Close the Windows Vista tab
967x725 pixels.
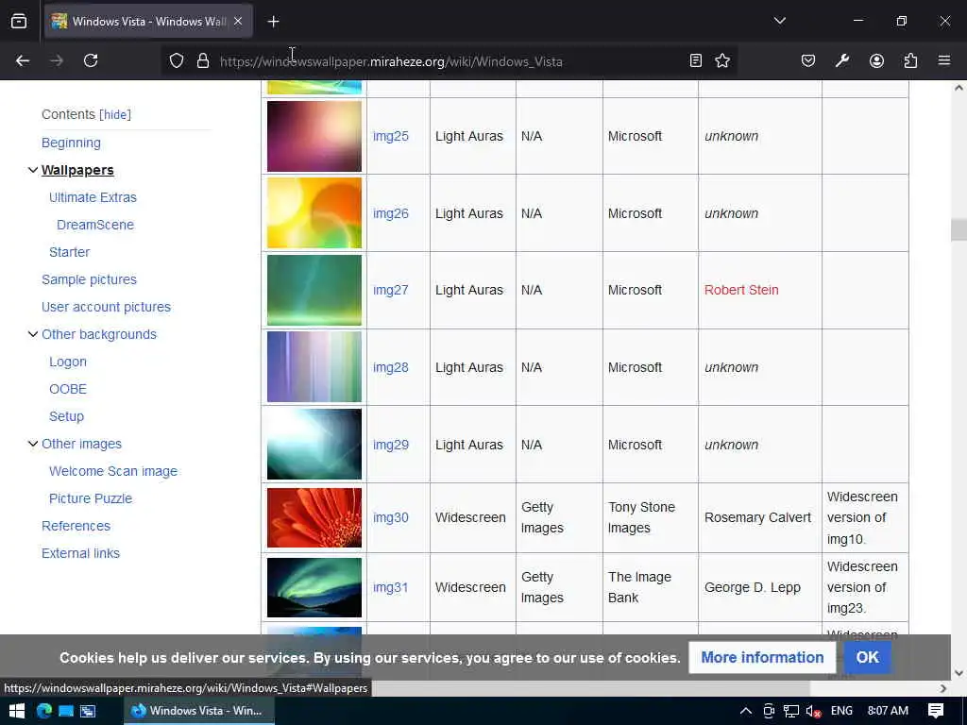tap(238, 22)
